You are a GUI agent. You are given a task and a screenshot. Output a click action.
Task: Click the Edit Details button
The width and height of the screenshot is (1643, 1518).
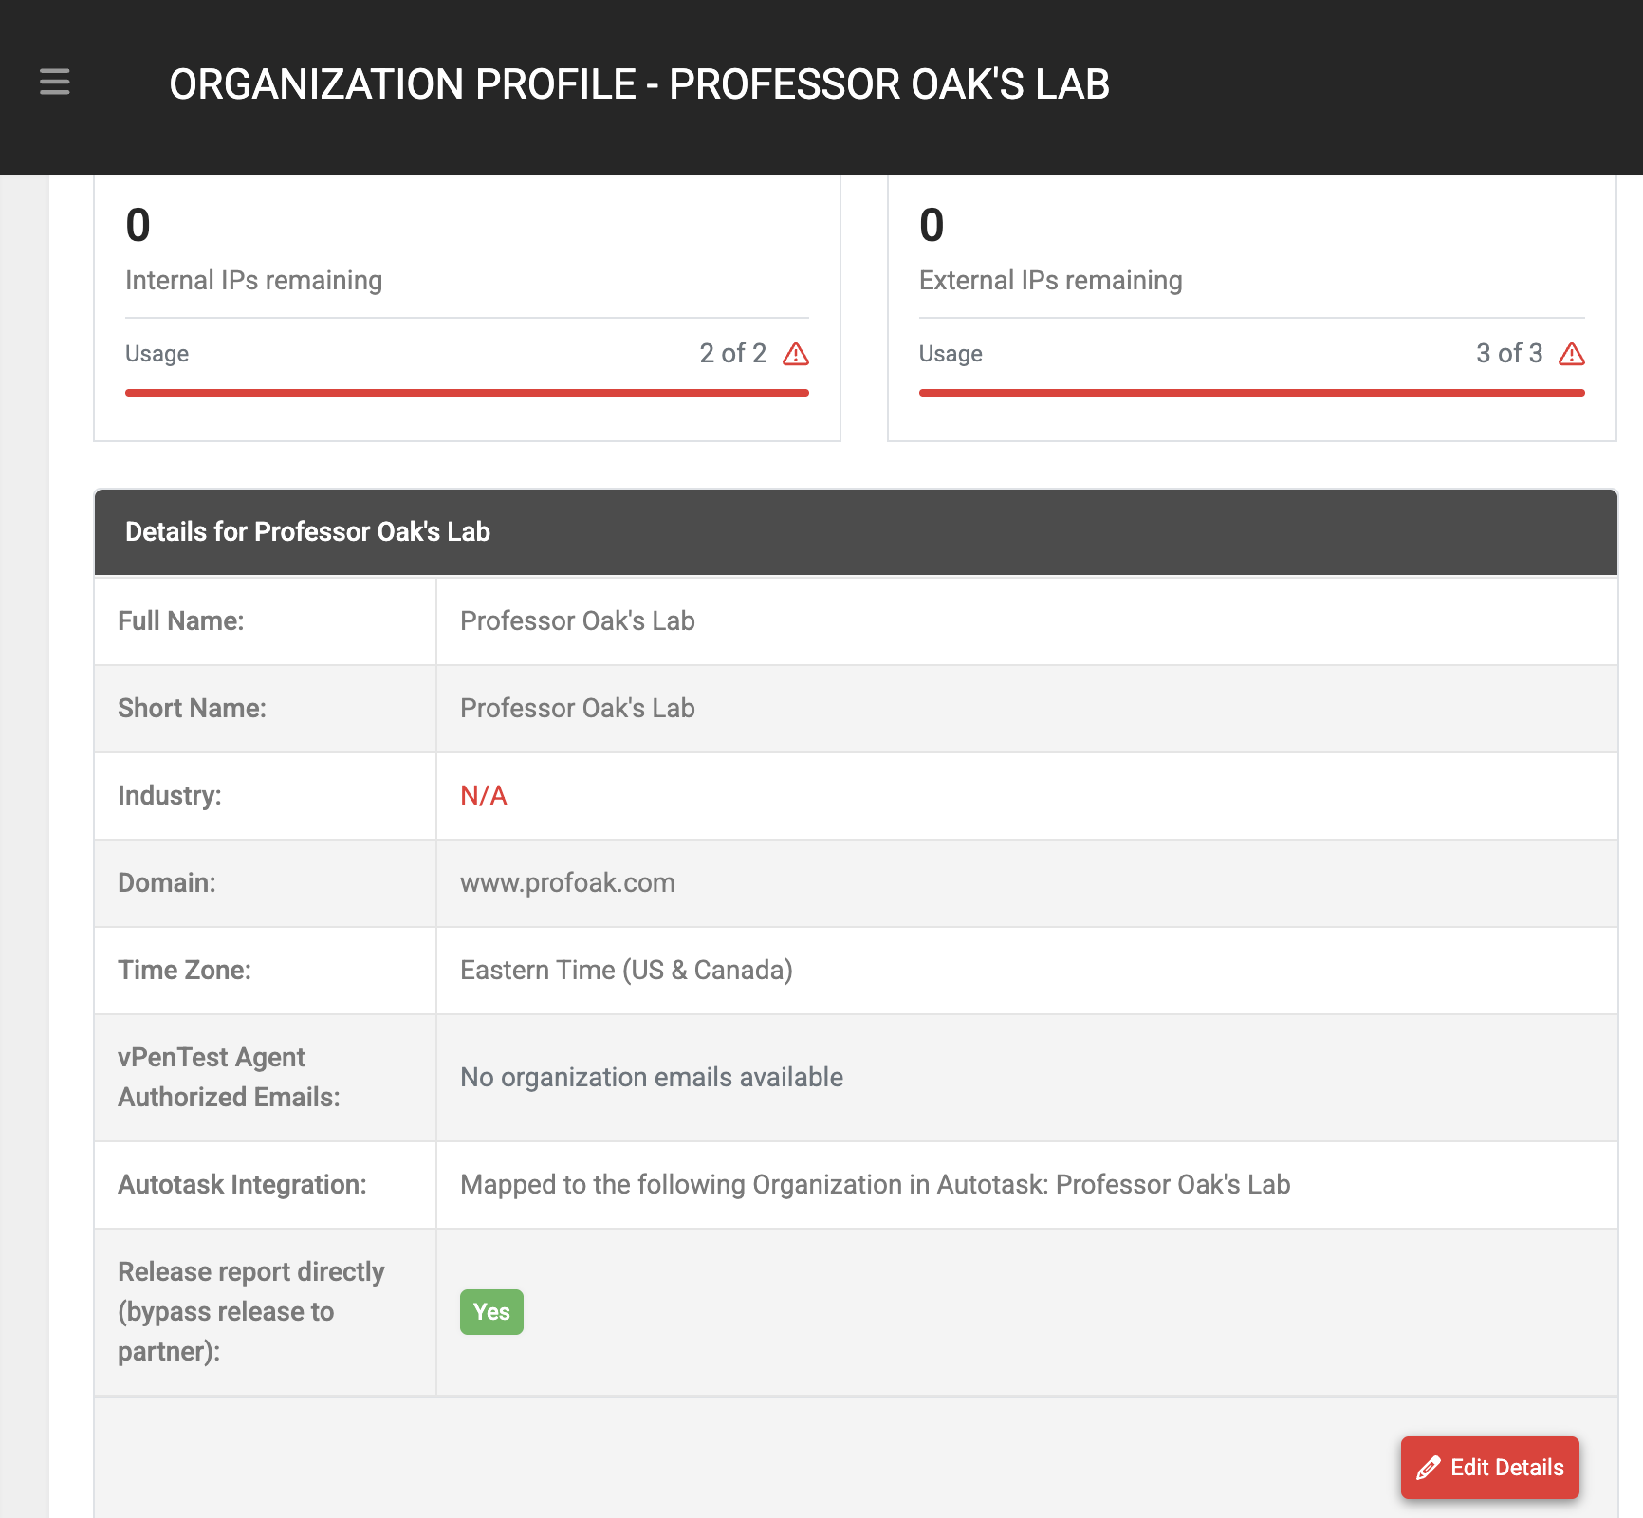[1490, 1468]
